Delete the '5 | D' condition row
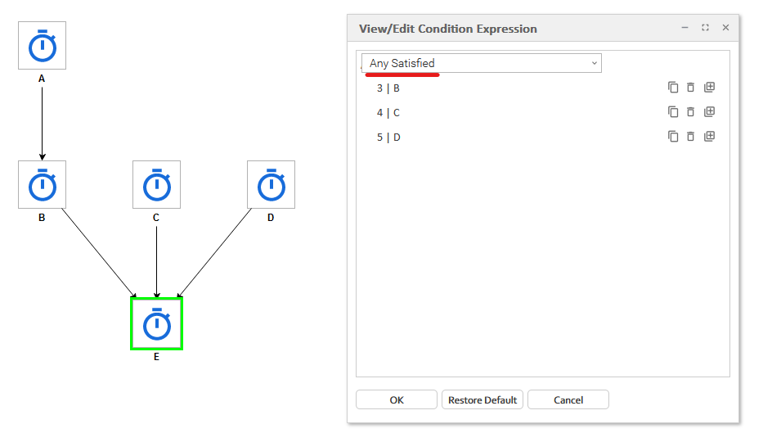763x442 pixels. (690, 137)
